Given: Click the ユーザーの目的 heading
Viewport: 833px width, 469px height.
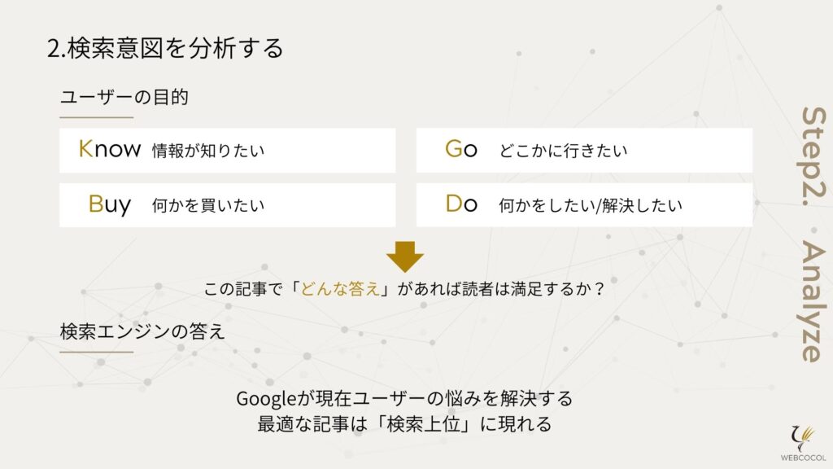Looking at the screenshot, I should [124, 98].
